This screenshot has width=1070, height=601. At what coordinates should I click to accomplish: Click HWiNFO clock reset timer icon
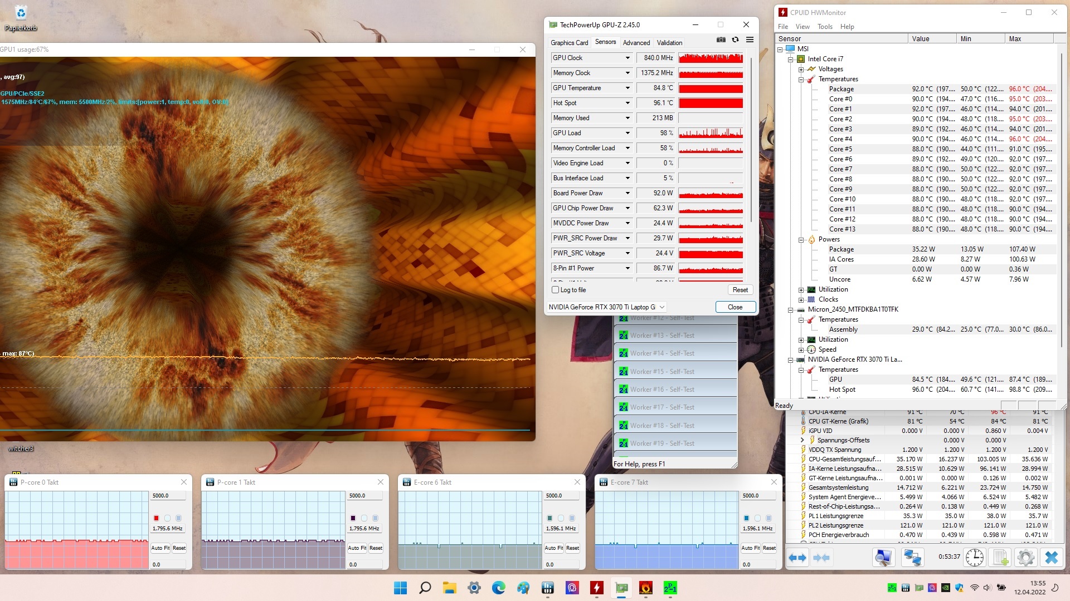click(974, 557)
